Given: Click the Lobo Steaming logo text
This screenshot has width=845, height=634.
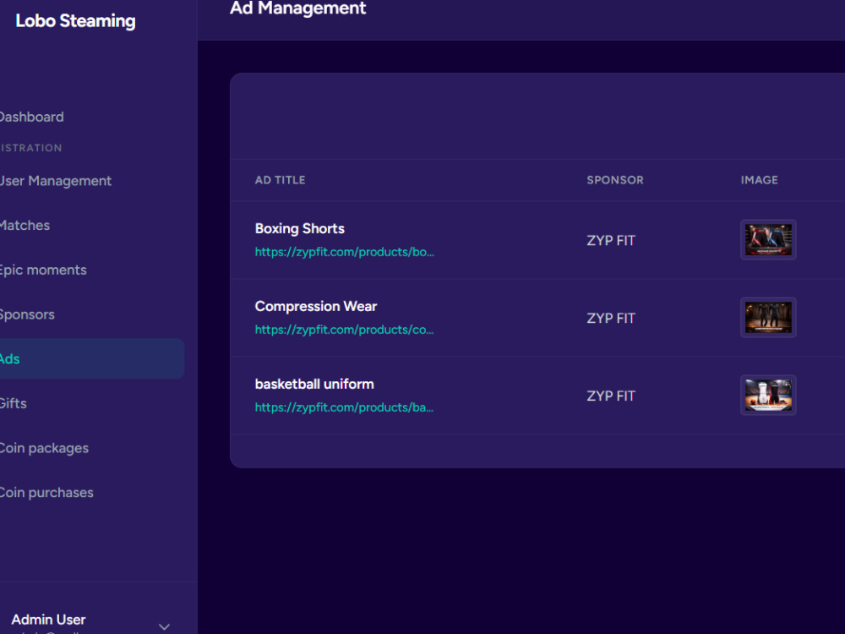Looking at the screenshot, I should click(75, 21).
